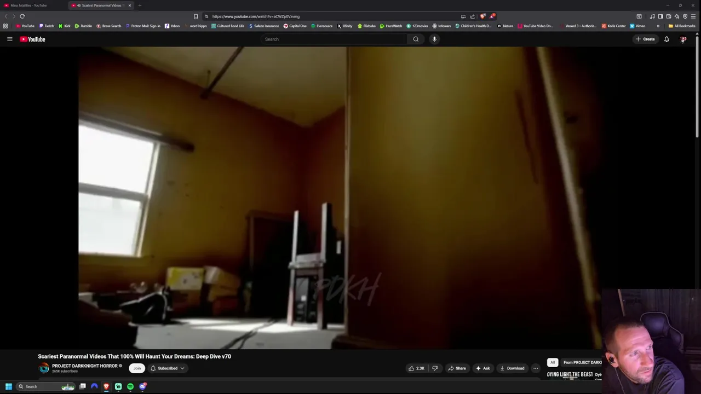Viewport: 701px width, 394px height.
Task: Close the Scariest Paranormal Videos tab
Action: (x=130, y=5)
